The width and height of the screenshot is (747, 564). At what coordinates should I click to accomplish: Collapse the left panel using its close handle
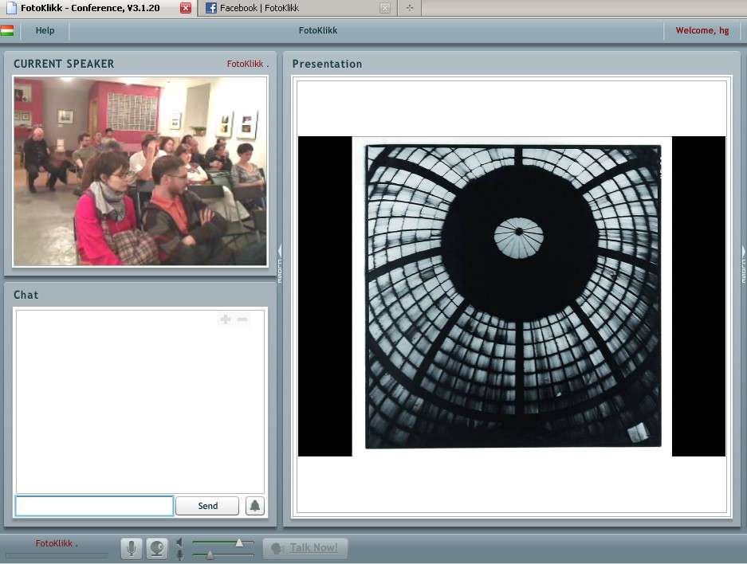[280, 264]
